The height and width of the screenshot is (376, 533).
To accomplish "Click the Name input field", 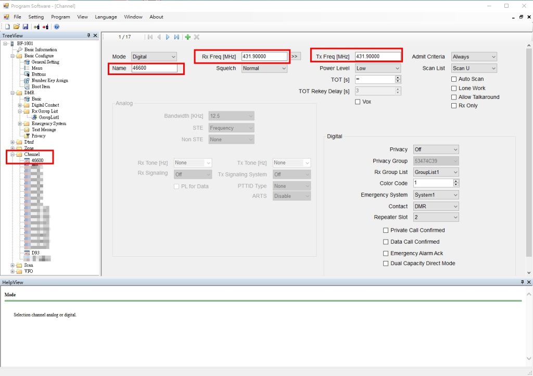I will [154, 68].
